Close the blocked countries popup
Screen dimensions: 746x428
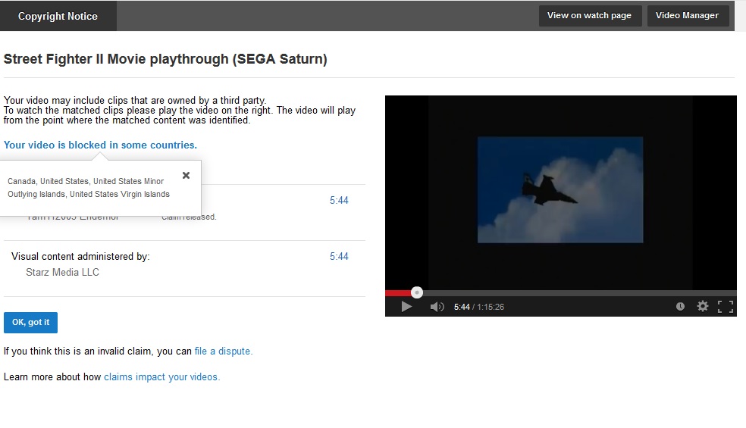click(186, 176)
